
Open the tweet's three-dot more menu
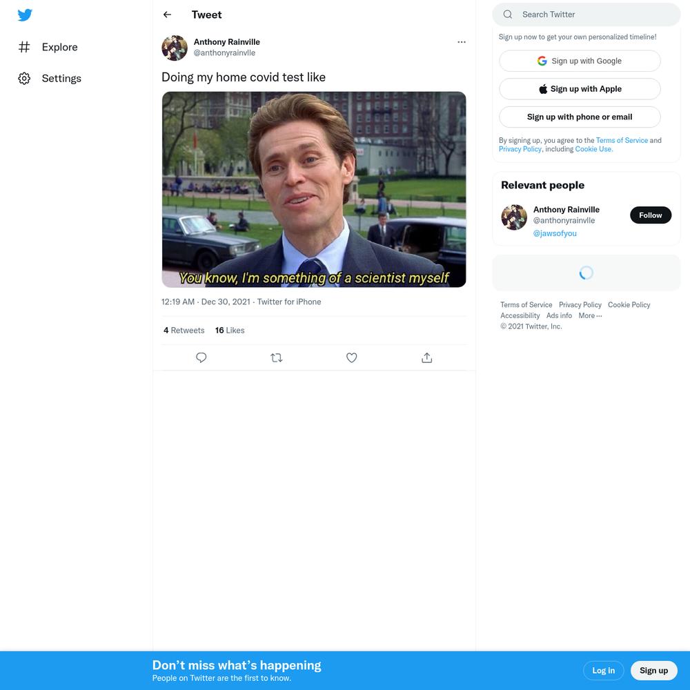click(461, 42)
